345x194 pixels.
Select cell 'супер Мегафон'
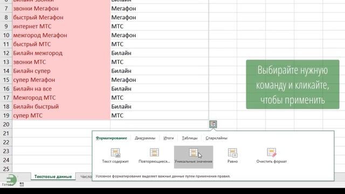61,80
